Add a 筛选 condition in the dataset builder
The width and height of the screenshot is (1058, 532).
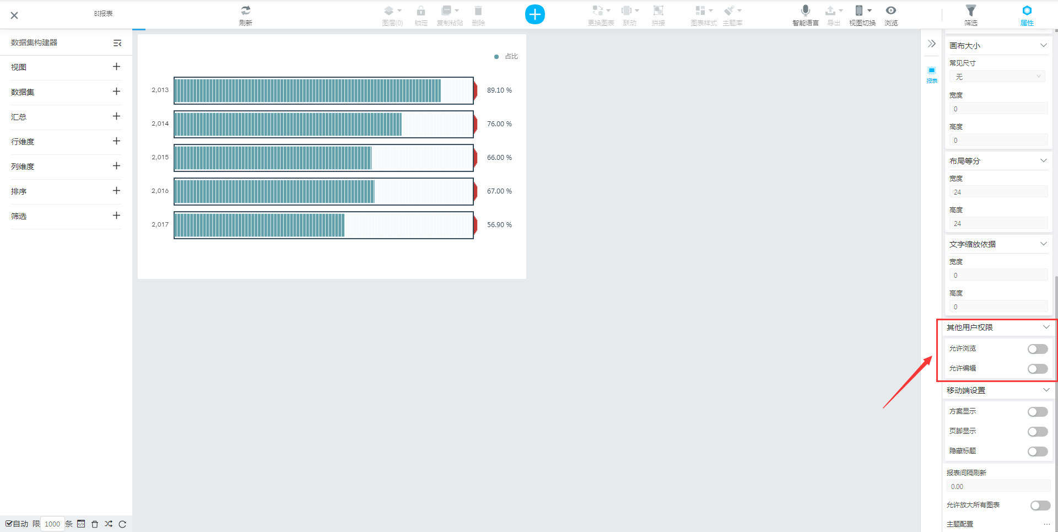116,216
